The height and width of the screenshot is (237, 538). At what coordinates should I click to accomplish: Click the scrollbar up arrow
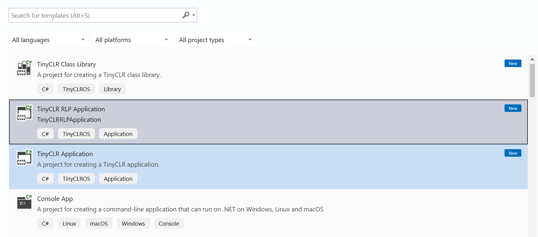[x=532, y=59]
